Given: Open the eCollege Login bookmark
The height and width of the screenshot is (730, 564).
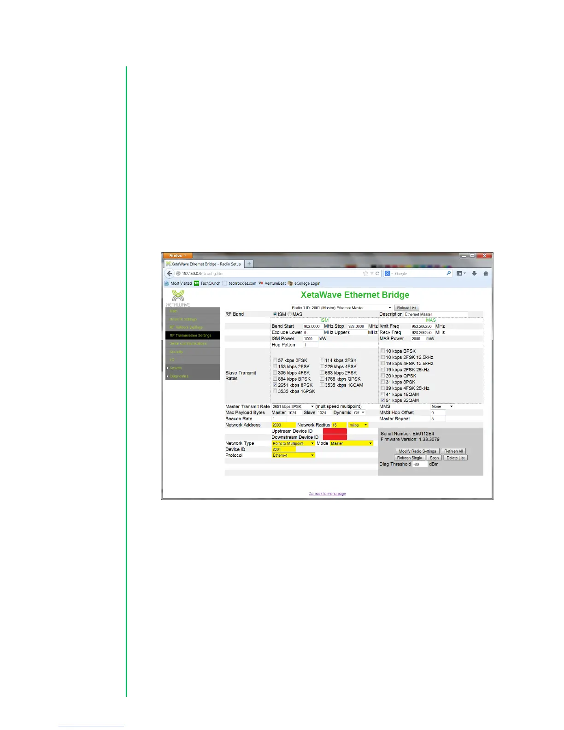Looking at the screenshot, I should [304, 283].
